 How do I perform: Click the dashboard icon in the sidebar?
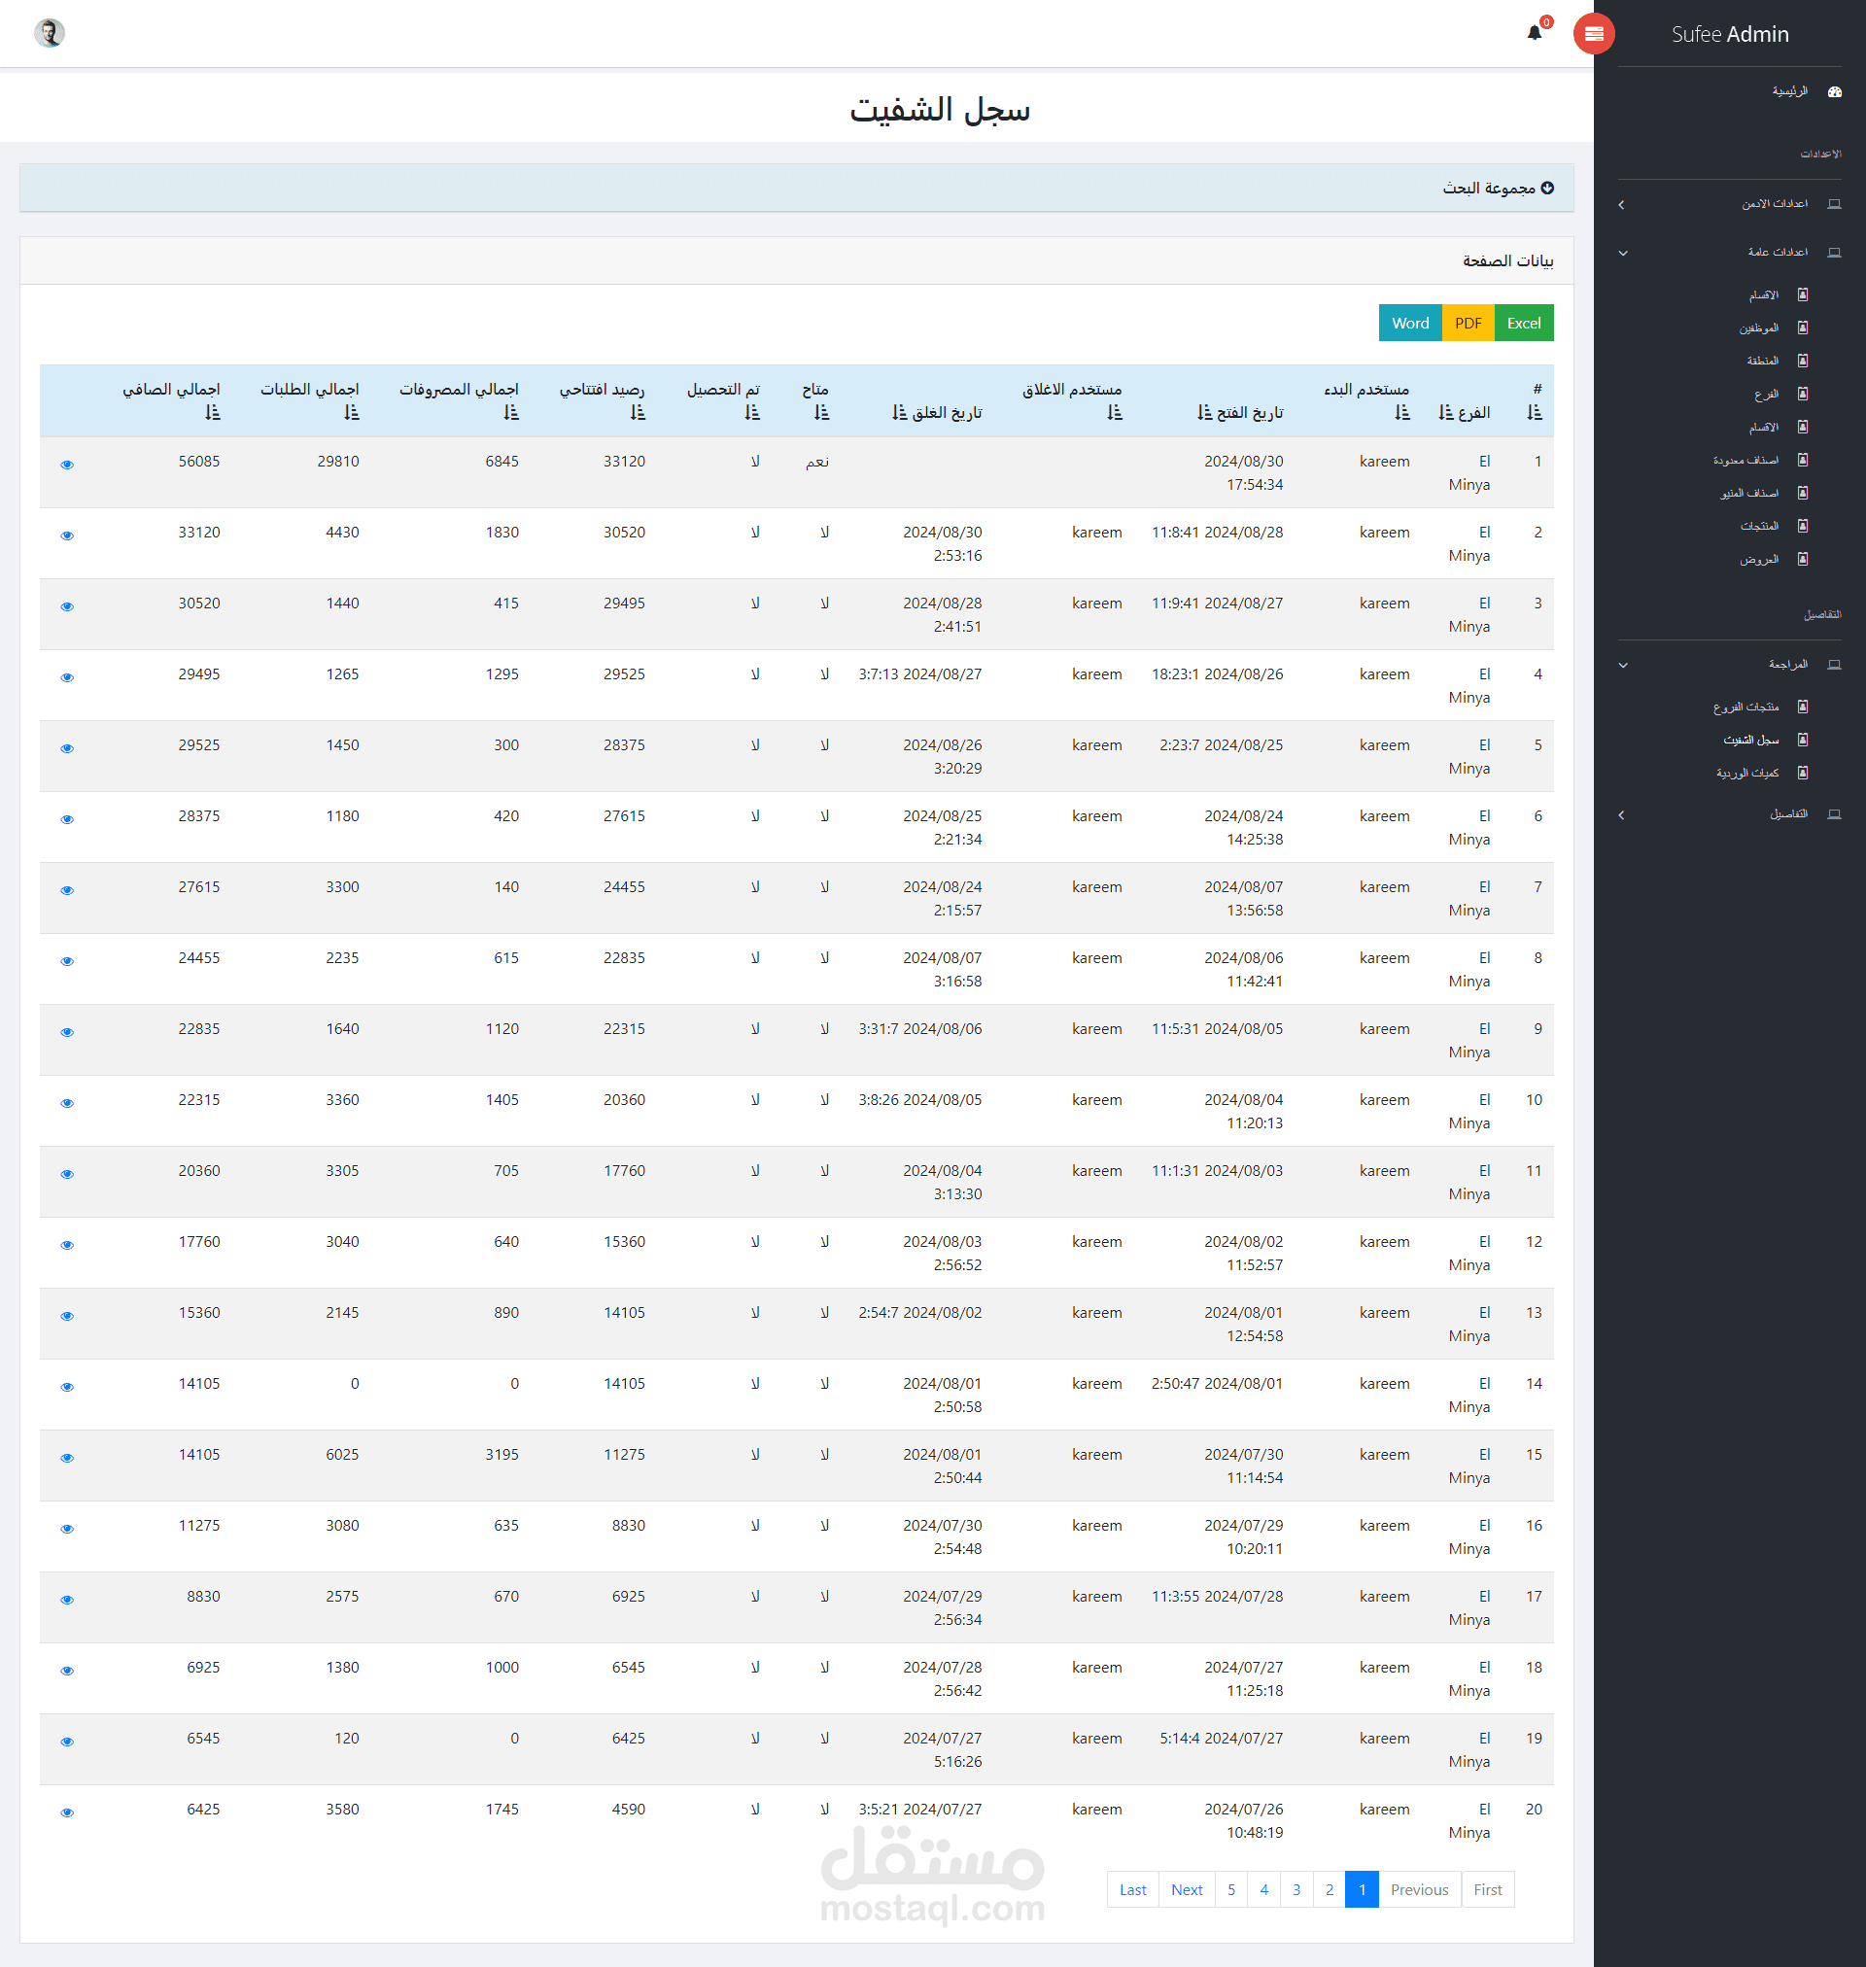pos(1834,91)
